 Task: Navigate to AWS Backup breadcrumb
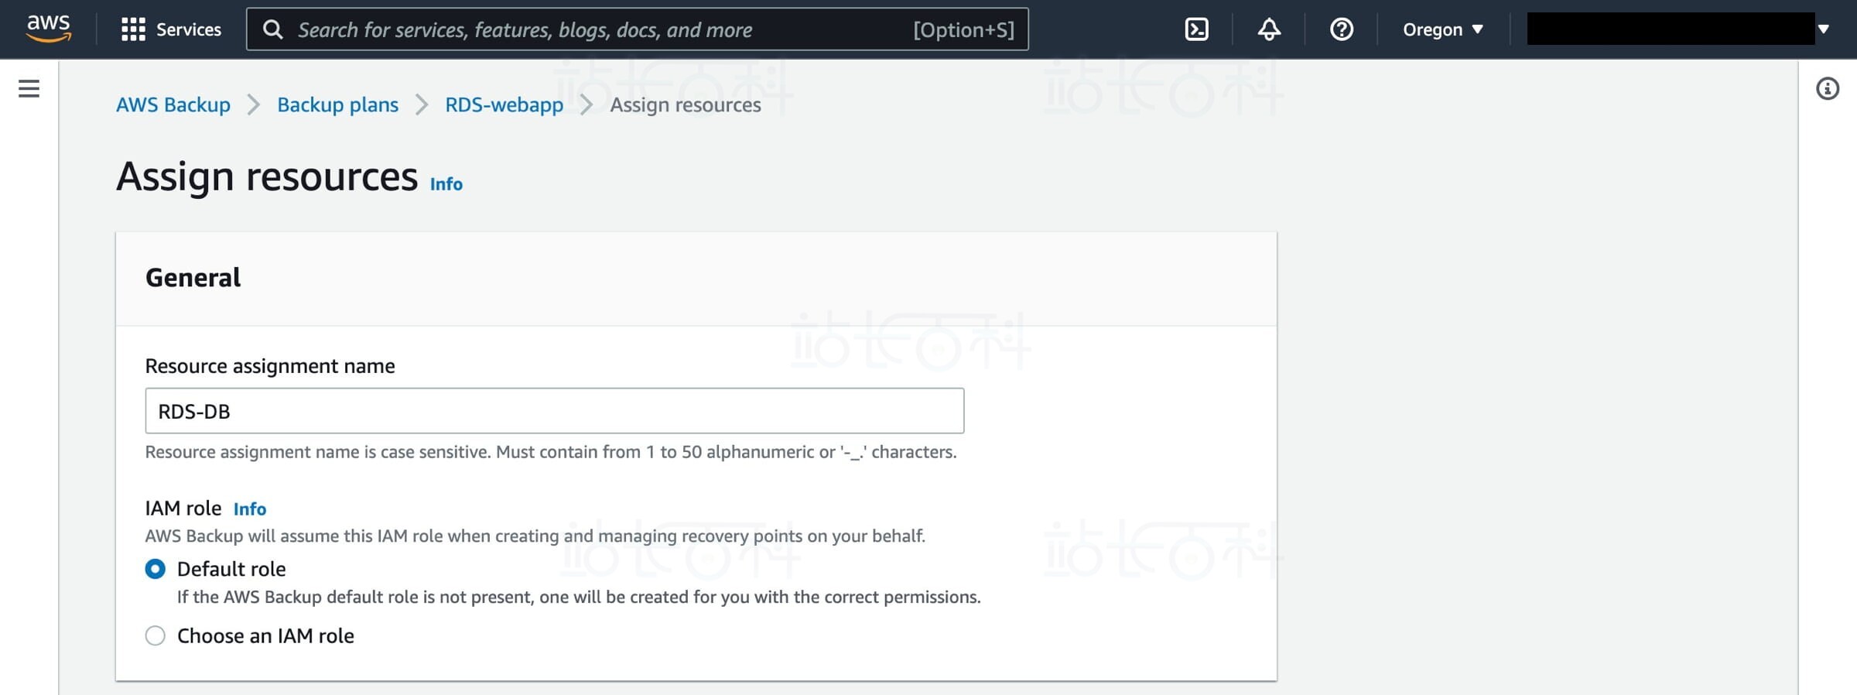(173, 104)
